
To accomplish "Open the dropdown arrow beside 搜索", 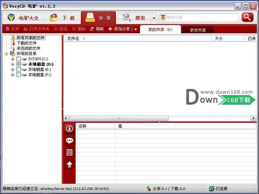I will (x=154, y=18).
